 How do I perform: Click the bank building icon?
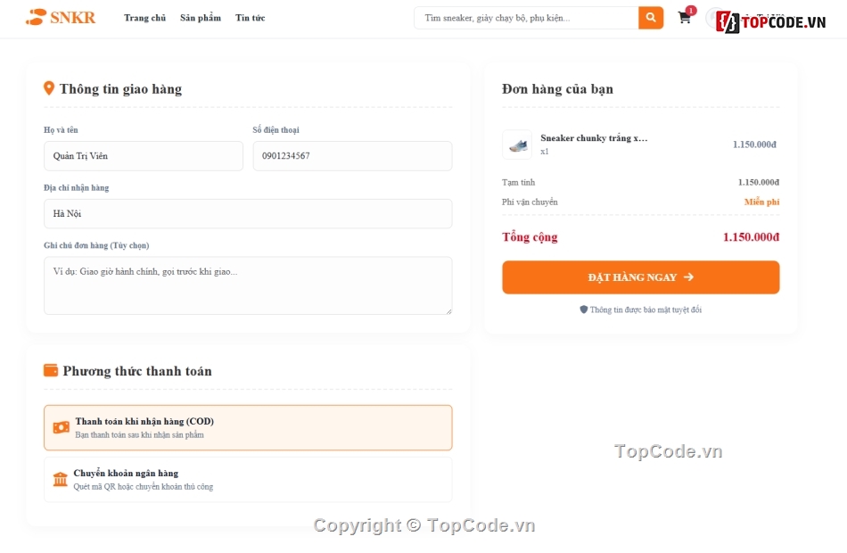pos(60,479)
